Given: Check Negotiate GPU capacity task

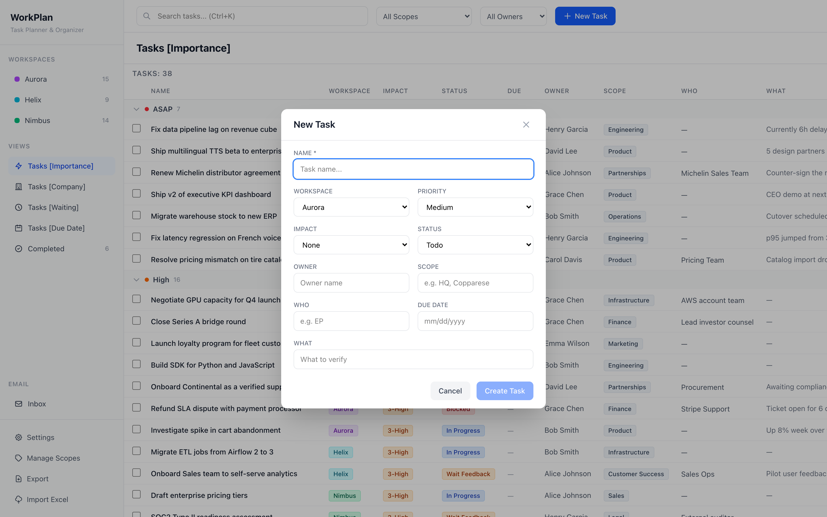Looking at the screenshot, I should click(136, 299).
